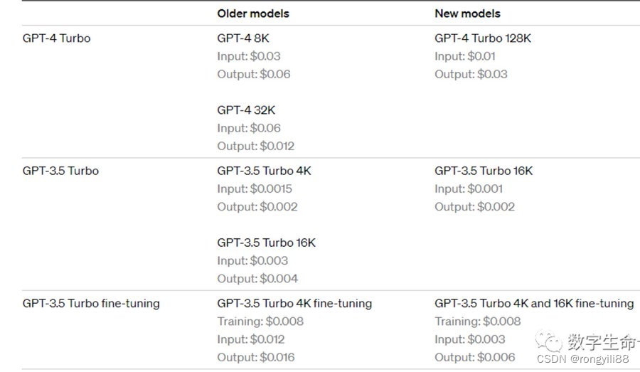
Task: Click the GPT-4 Turbo 128K model name
Action: [x=483, y=38]
